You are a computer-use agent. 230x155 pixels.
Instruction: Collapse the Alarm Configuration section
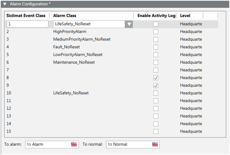(5, 4)
